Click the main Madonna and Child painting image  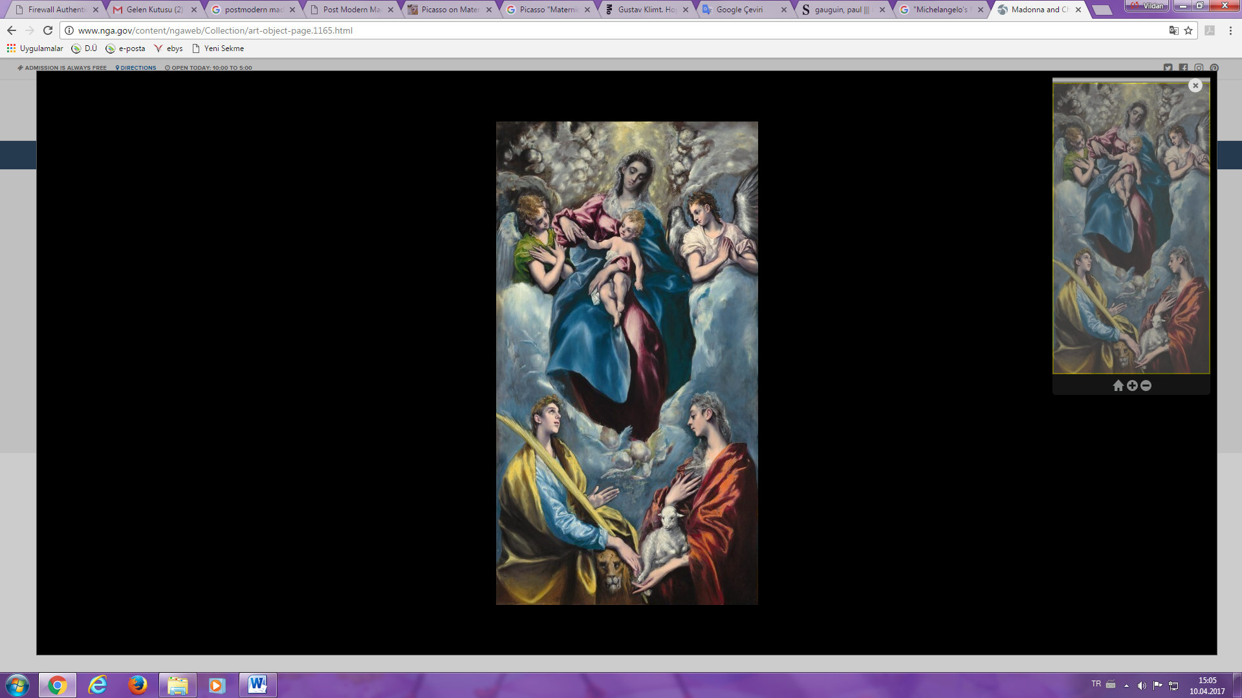pos(627,363)
